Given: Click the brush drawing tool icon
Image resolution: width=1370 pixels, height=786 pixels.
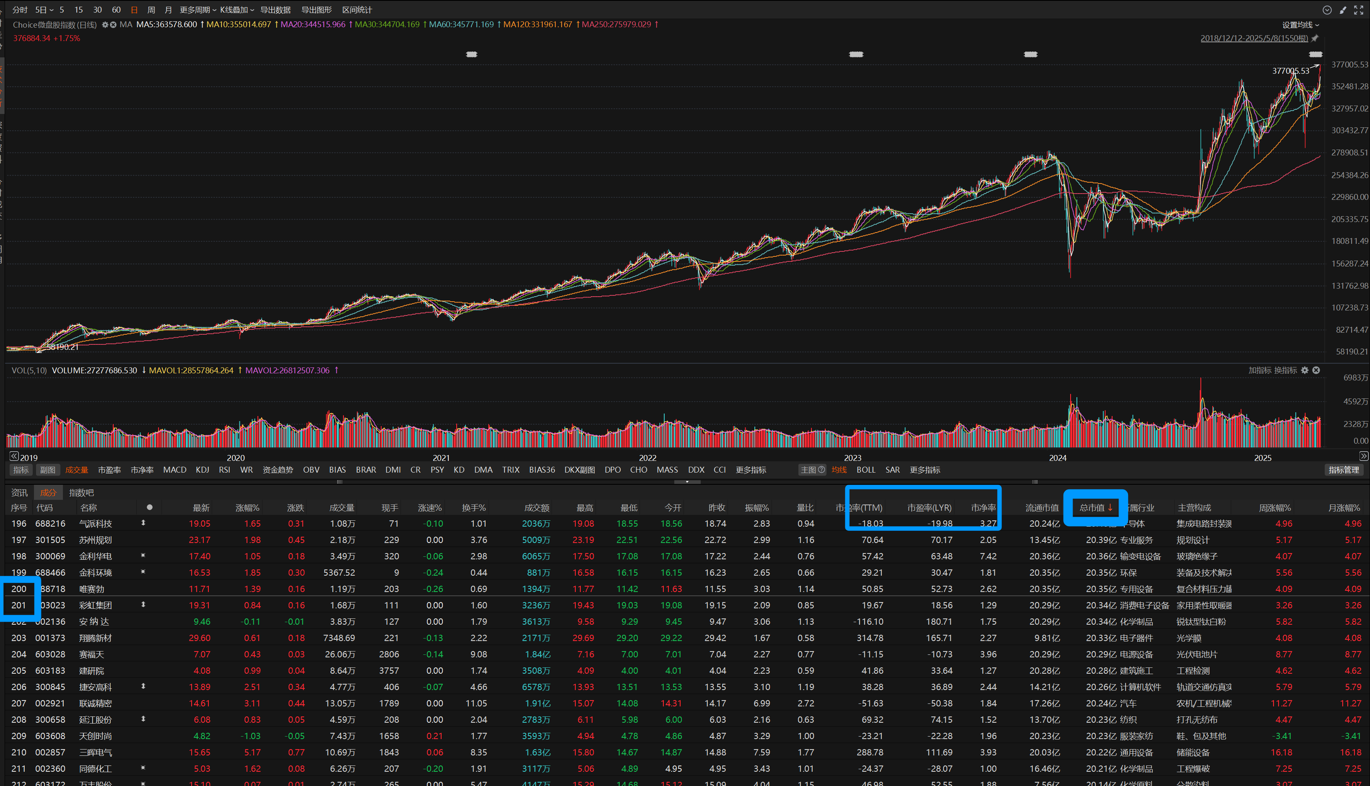Looking at the screenshot, I should click(1343, 10).
